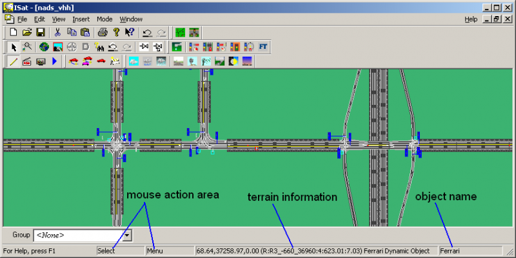The image size is (516, 258).
Task: Click the tree on cyan background icon
Action: (x=192, y=61)
